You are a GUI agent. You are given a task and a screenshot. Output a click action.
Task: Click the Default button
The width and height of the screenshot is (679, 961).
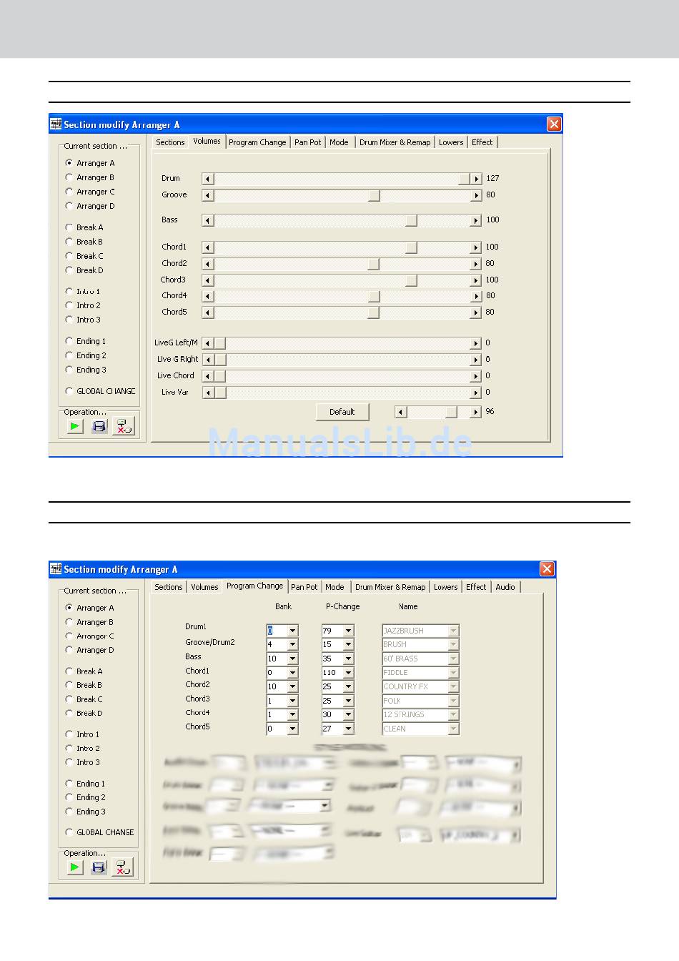[x=342, y=412]
